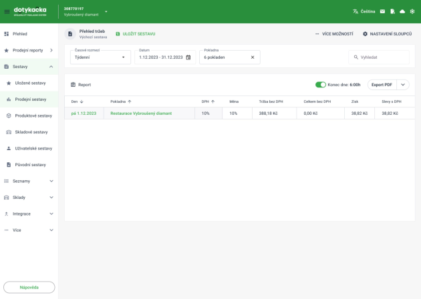The image size is (421, 299).
Task: Open the hamburger menu icon
Action: pyautogui.click(x=7, y=11)
